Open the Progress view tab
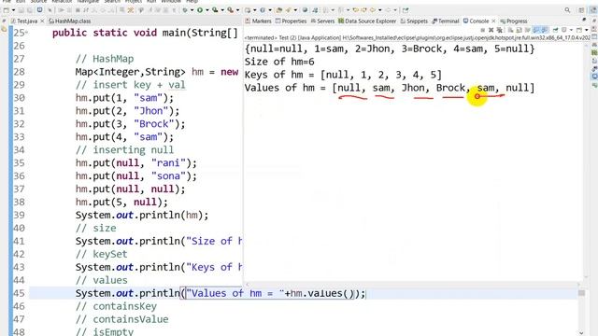This screenshot has width=598, height=336. pyautogui.click(x=513, y=21)
